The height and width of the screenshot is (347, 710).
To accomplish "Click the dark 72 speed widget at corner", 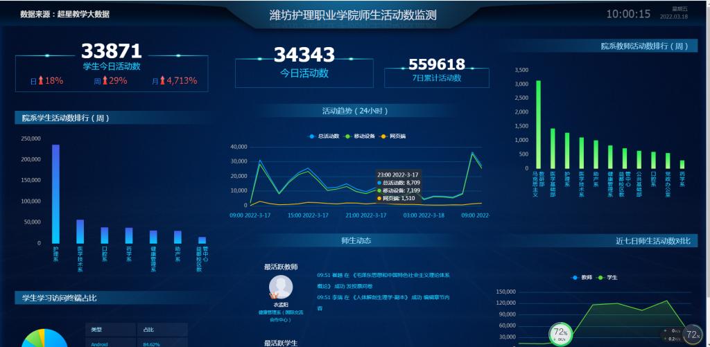I will [693, 335].
